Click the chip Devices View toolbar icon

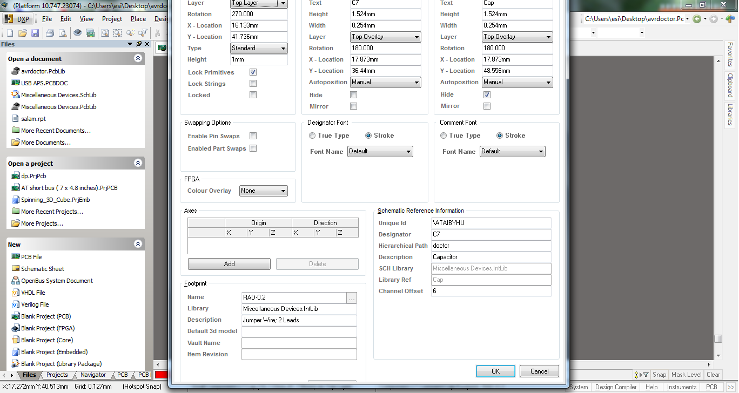pyautogui.click(x=77, y=33)
